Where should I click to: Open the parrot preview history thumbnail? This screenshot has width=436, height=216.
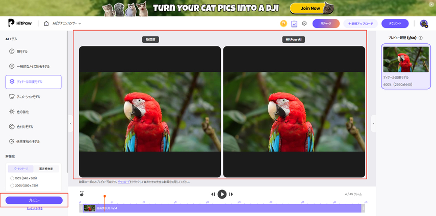point(406,60)
